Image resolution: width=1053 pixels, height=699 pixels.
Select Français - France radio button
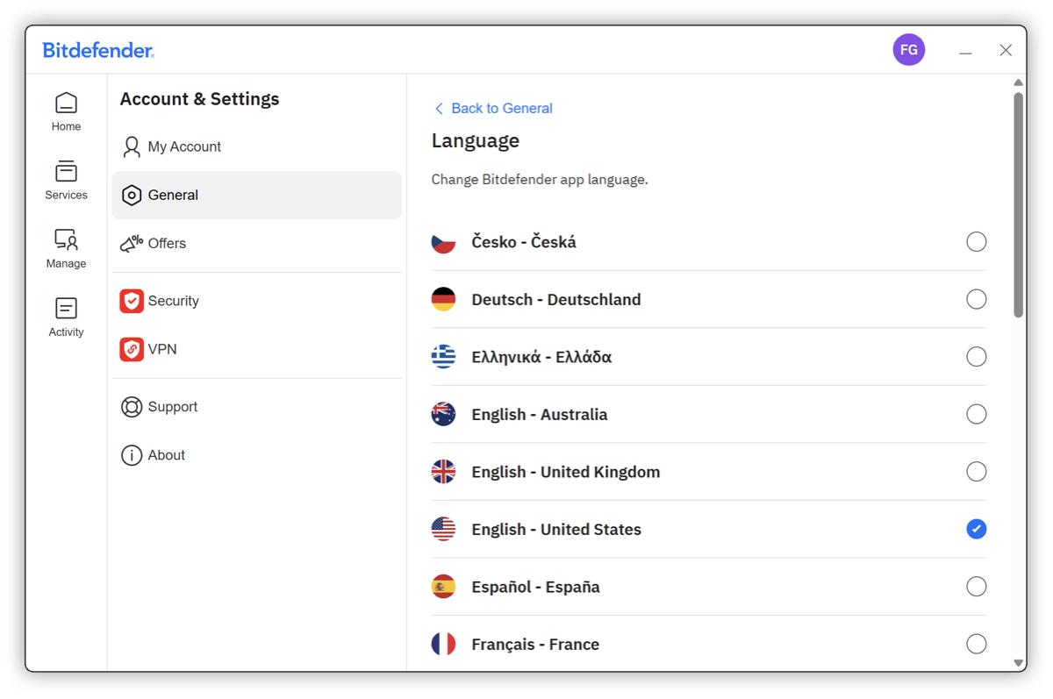(x=976, y=644)
